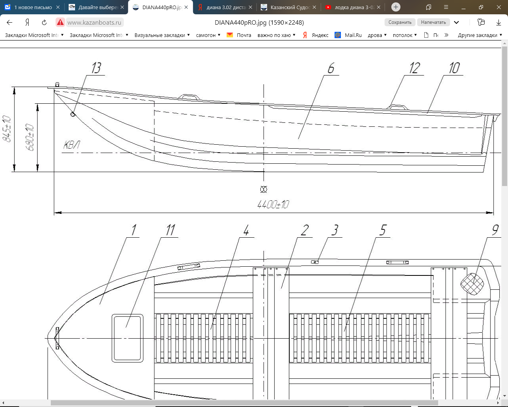508x407 pixels.
Task: Show hidden bookmarks with double chevron
Action: 446,35
